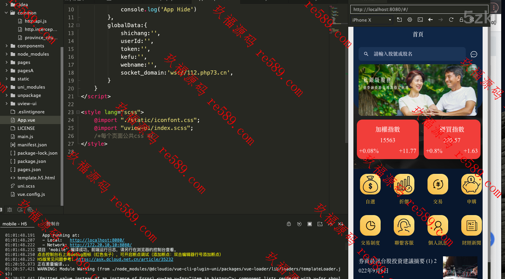Click the stock search input field
505x279 pixels.
(412, 54)
